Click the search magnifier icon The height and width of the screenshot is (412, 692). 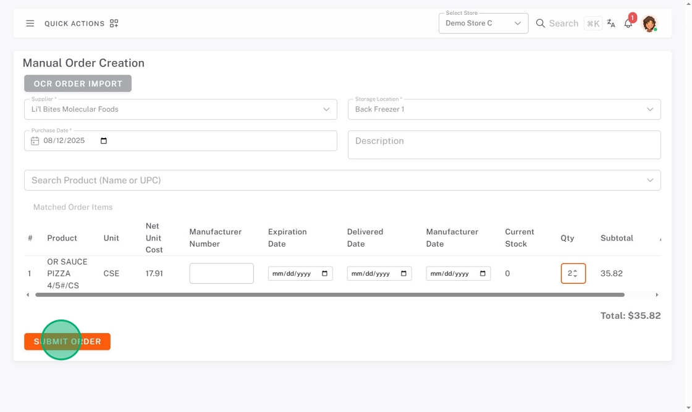(x=541, y=23)
